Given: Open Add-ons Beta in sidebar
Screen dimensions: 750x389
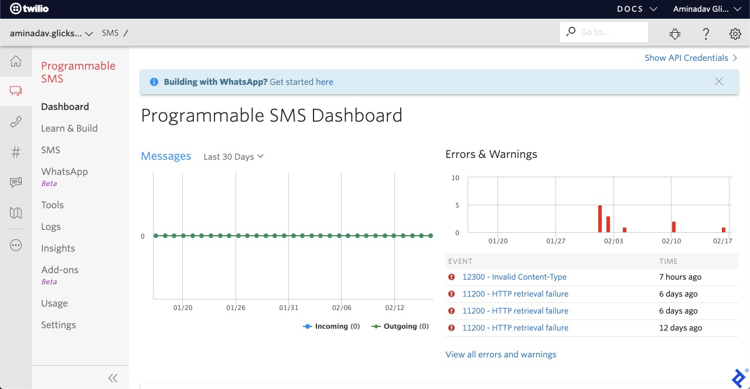Looking at the screenshot, I should pyautogui.click(x=60, y=275).
